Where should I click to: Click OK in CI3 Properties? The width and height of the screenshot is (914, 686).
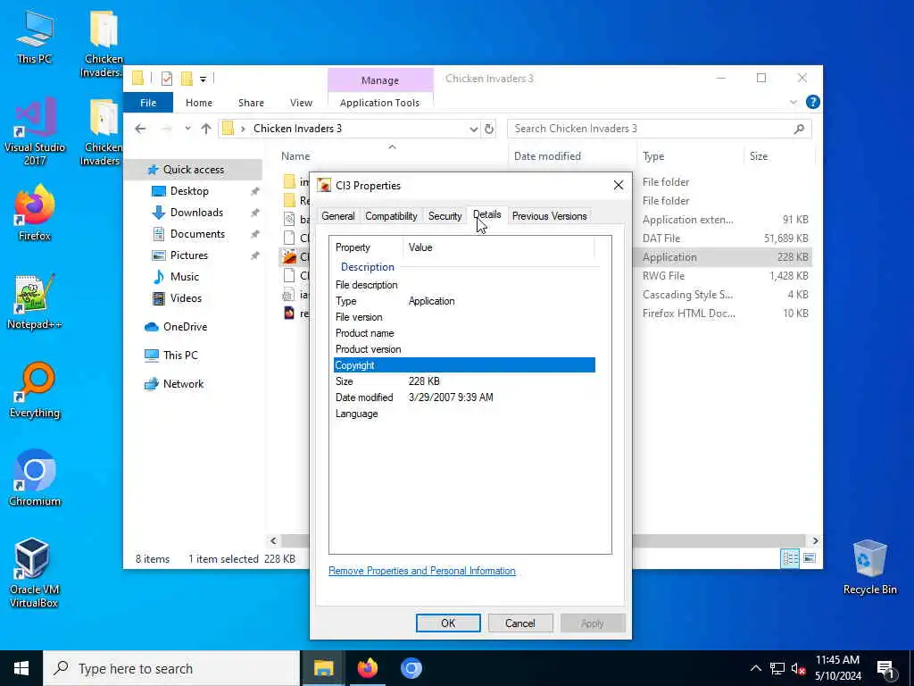point(448,623)
